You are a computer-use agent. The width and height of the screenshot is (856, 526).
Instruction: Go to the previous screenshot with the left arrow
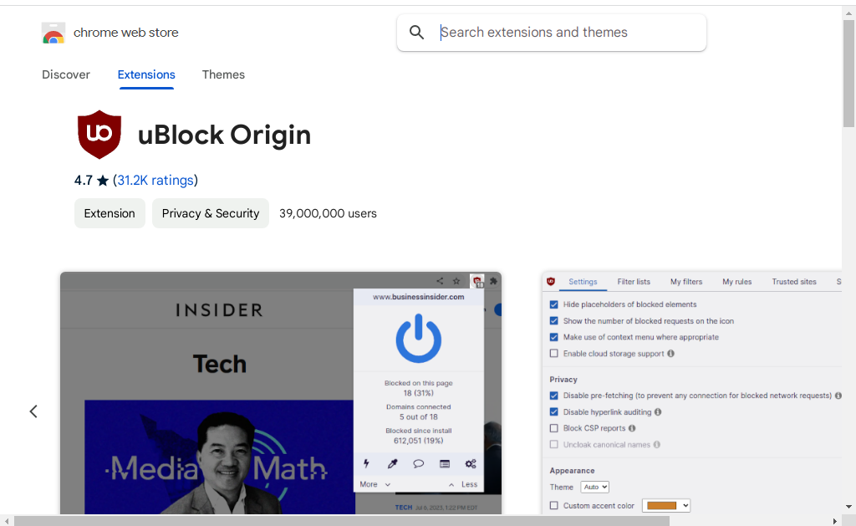(x=33, y=411)
